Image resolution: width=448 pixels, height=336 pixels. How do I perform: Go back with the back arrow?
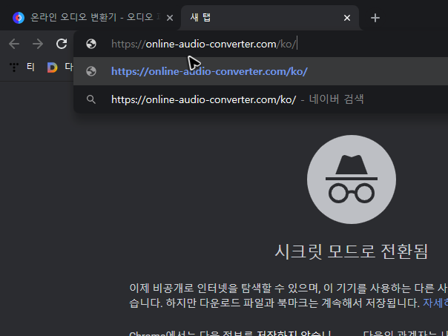[x=14, y=44]
